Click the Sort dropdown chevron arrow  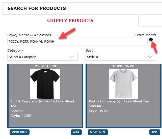click(150, 57)
